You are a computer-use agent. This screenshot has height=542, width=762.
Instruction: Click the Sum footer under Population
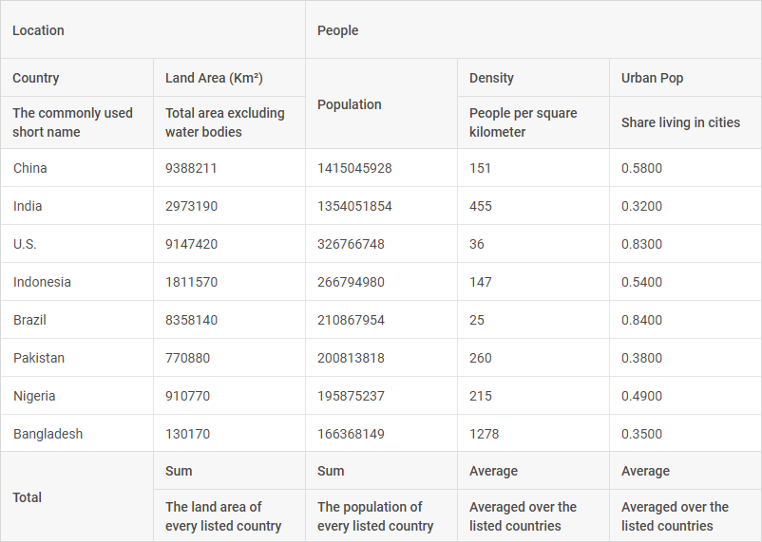381,471
